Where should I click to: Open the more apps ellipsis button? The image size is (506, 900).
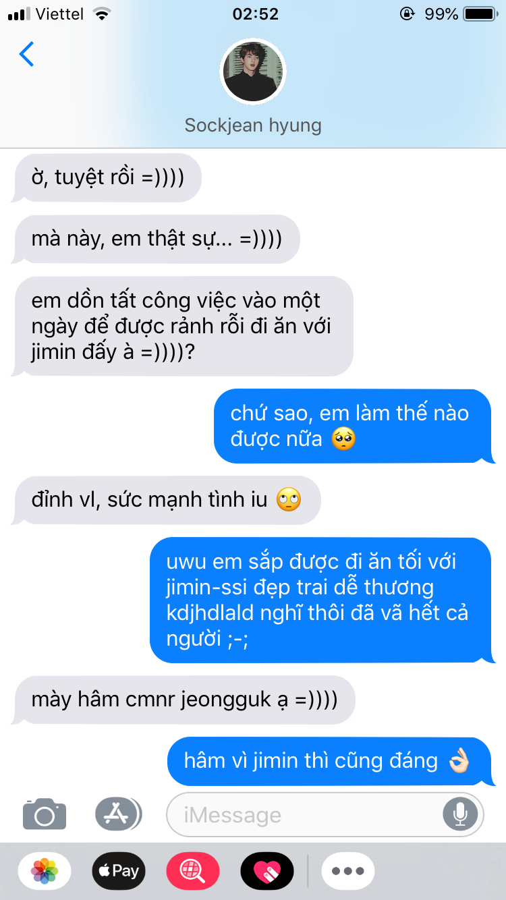click(x=348, y=870)
